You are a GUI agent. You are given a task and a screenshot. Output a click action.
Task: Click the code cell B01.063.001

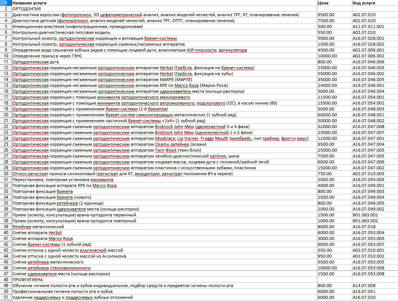pyautogui.click(x=365, y=215)
